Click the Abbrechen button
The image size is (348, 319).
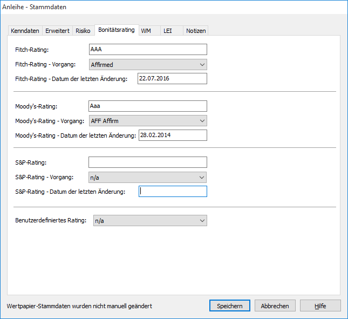click(275, 306)
